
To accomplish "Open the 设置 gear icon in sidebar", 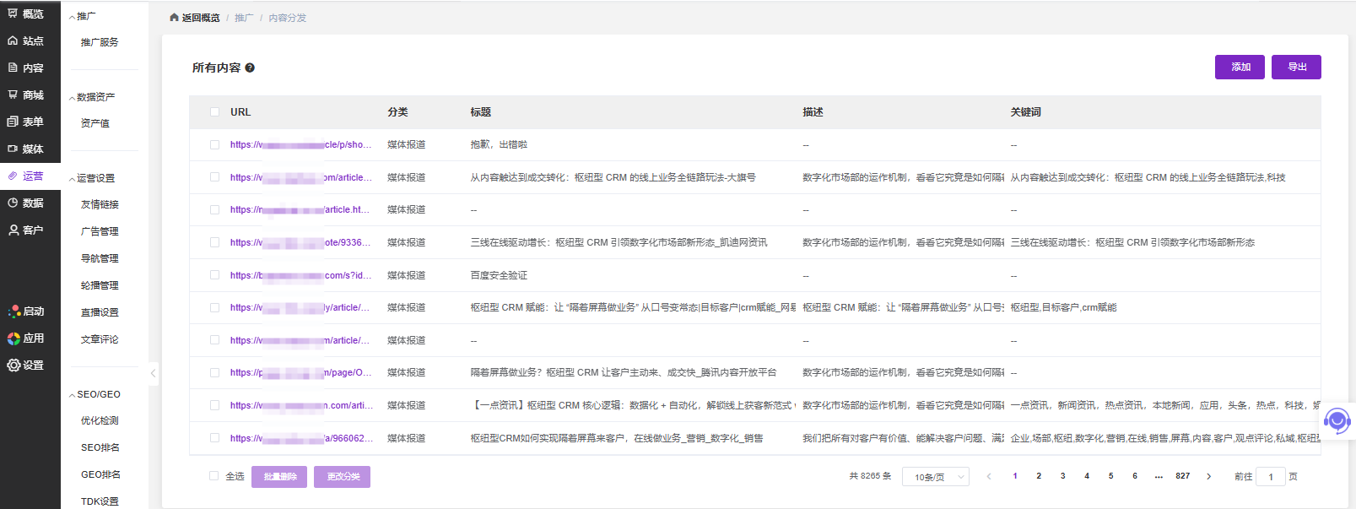I will pyautogui.click(x=14, y=366).
